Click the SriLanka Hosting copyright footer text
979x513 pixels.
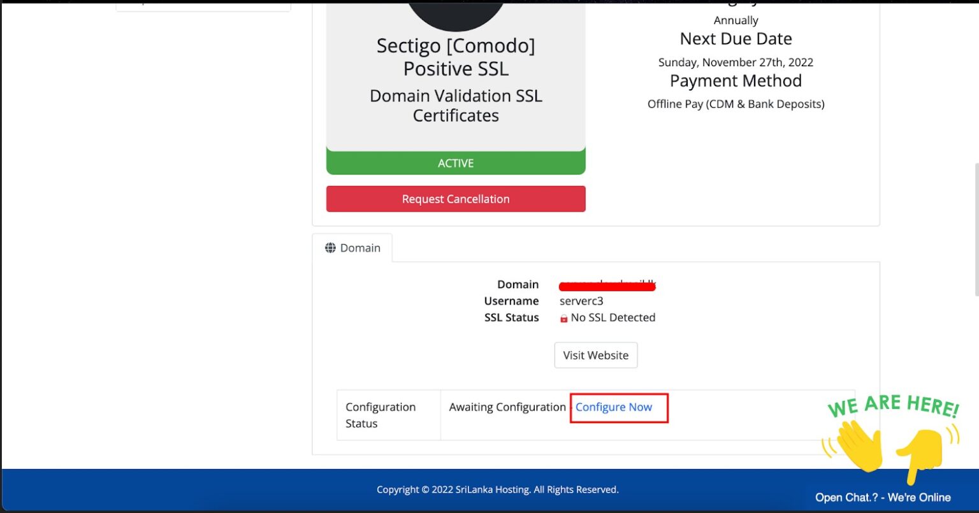coord(497,490)
